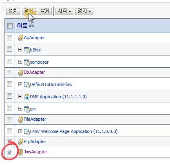Open the 시작 (Start) dropdown

point(64,11)
